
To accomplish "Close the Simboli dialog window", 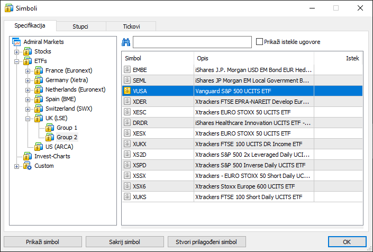I will (x=360, y=8).
